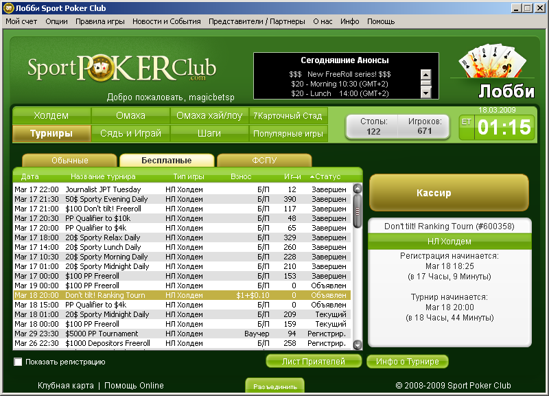
Task: Open the 'Правила игры' menu
Action: [100, 21]
